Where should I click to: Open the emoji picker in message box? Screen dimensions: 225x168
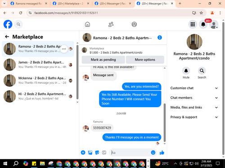[153, 153]
